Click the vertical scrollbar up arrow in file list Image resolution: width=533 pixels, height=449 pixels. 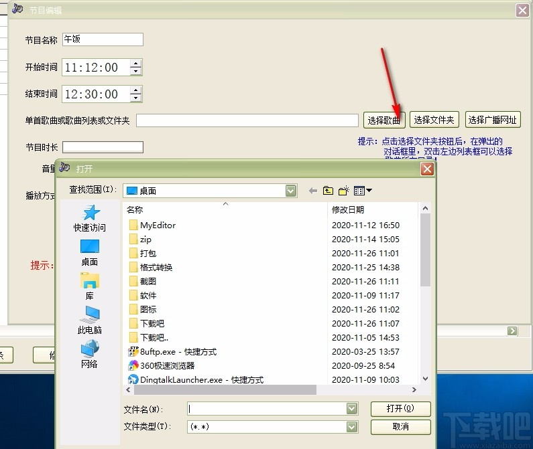coord(425,208)
